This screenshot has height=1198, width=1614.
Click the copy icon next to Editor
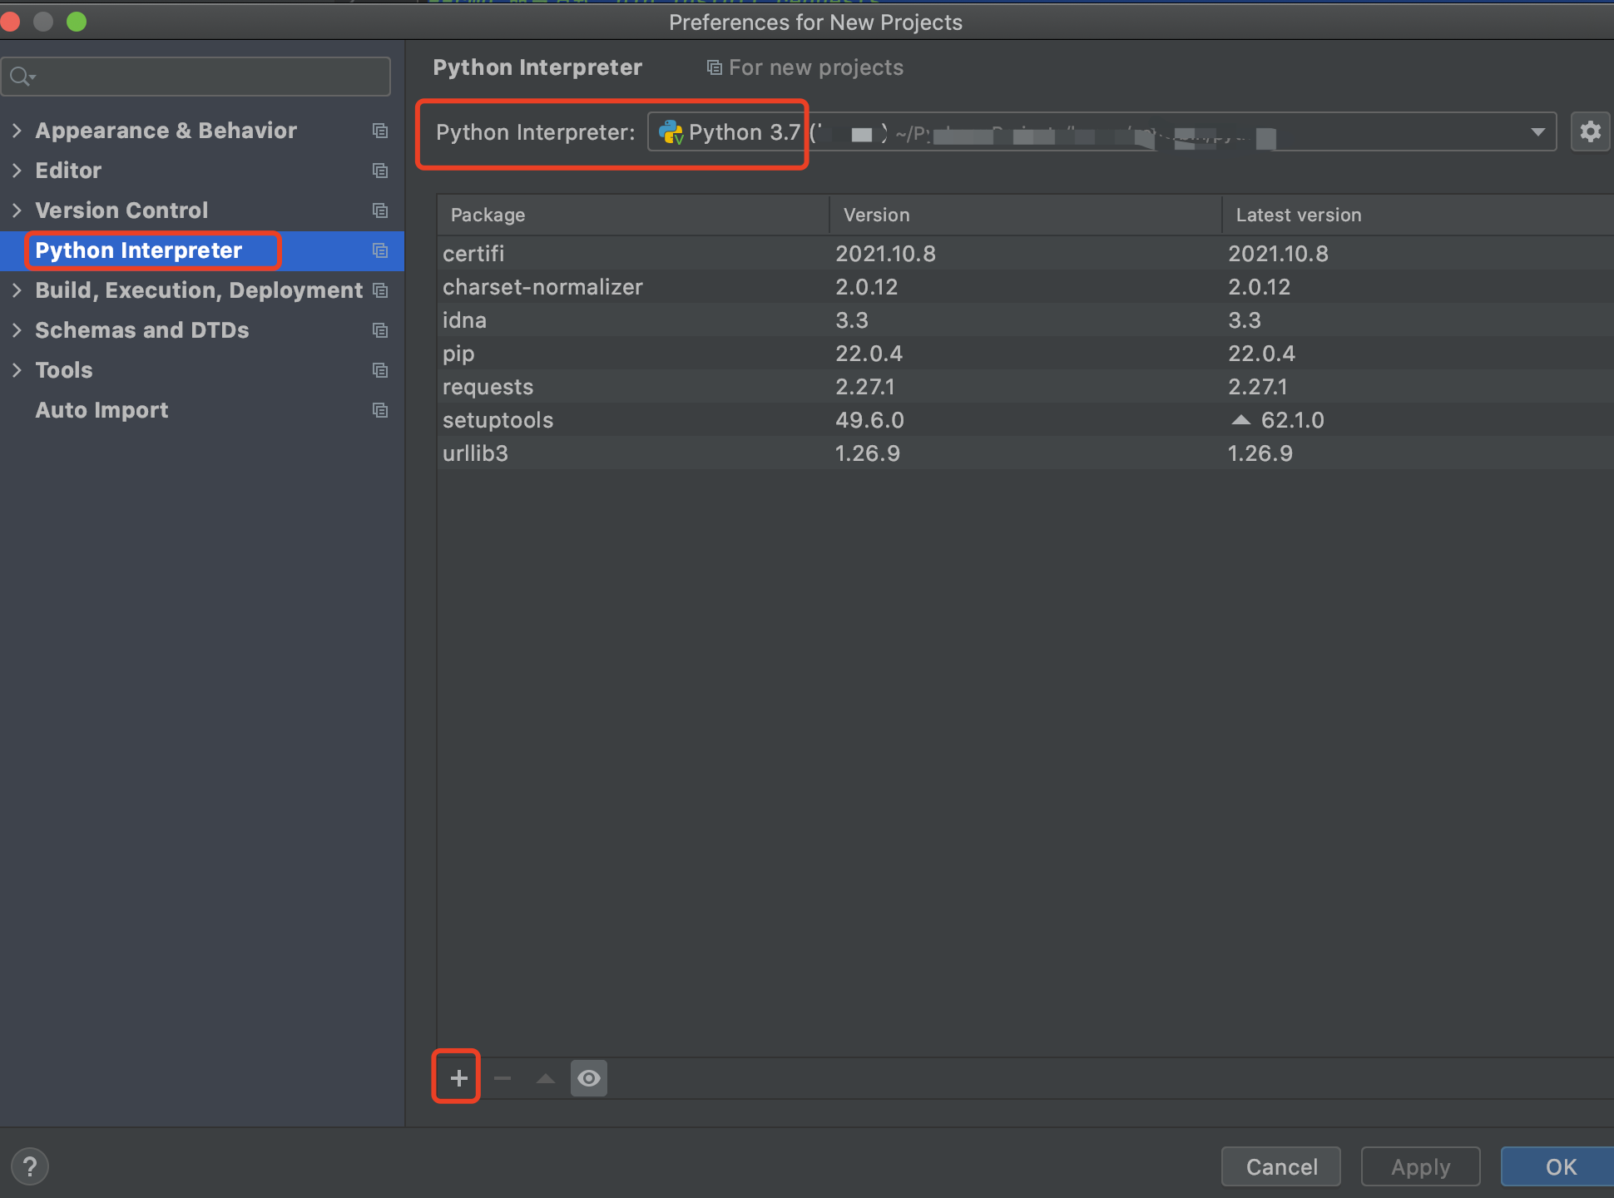[x=380, y=171]
